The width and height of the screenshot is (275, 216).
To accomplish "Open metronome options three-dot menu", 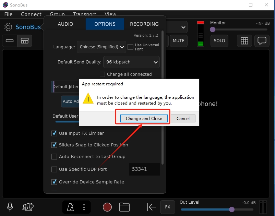I will coord(84,207).
